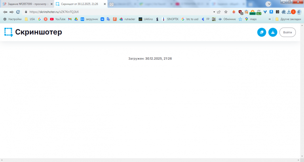Click the LTC price ticker extension
The image size is (304, 162).
coord(259,12)
